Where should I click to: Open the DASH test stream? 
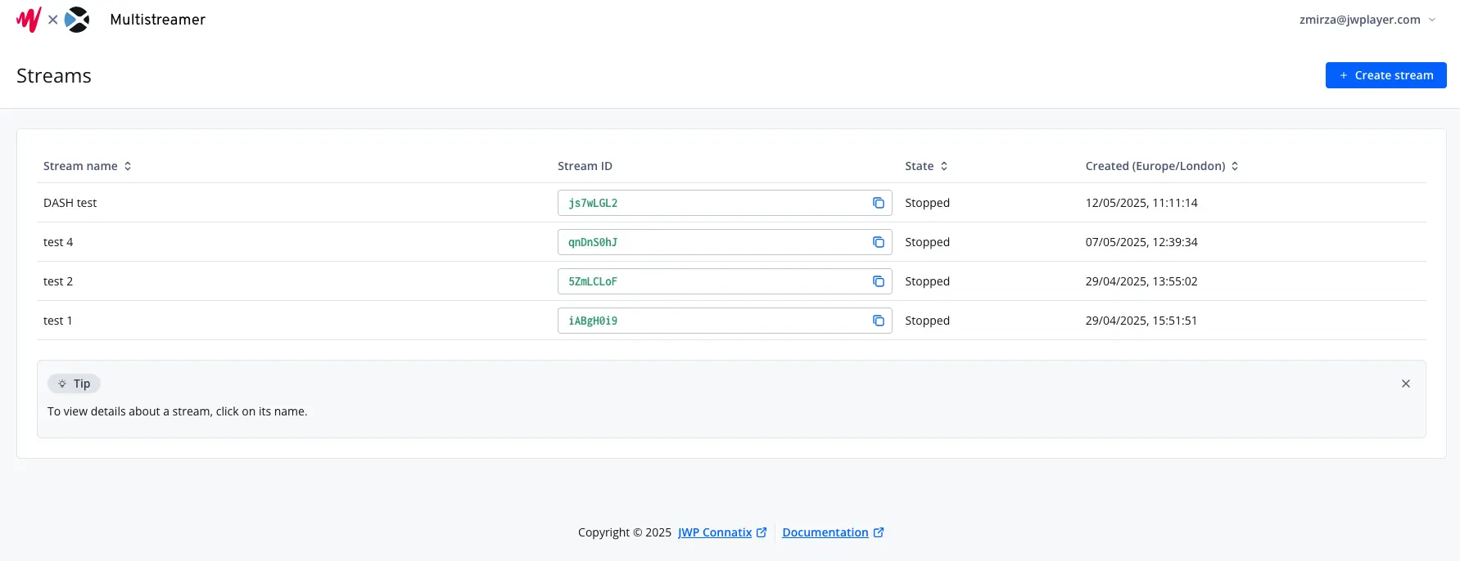70,203
